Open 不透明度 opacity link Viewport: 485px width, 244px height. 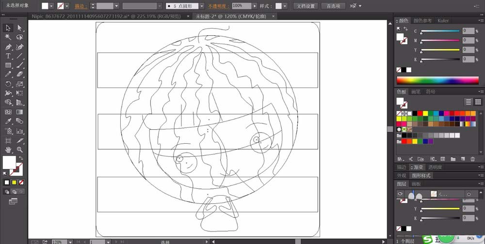(x=219, y=6)
